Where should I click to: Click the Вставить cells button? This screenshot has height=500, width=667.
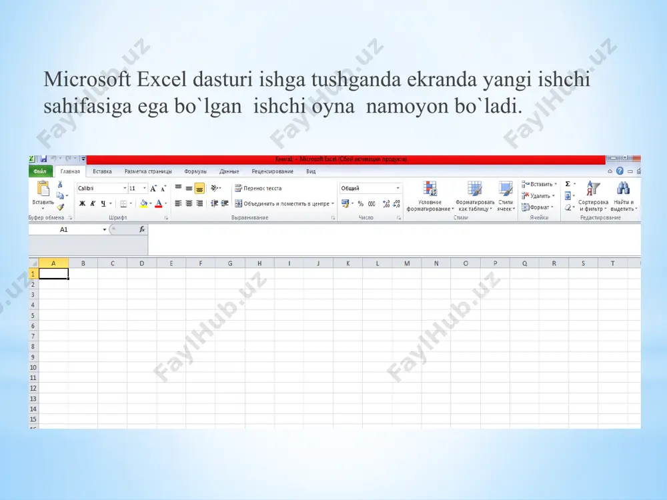[x=539, y=184]
